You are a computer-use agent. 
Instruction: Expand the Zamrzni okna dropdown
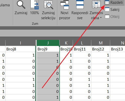click(x=96, y=10)
